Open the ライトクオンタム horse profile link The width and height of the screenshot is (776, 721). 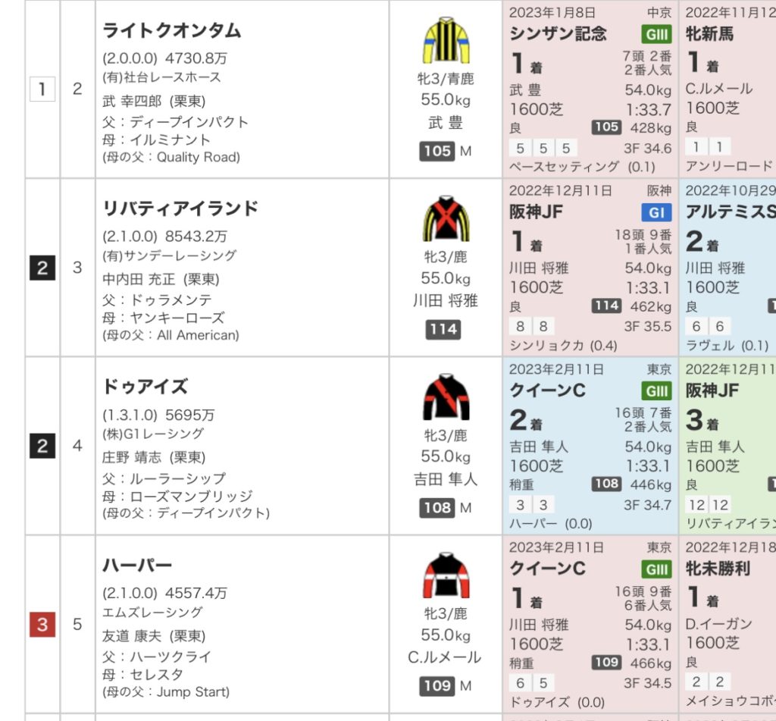172,30
